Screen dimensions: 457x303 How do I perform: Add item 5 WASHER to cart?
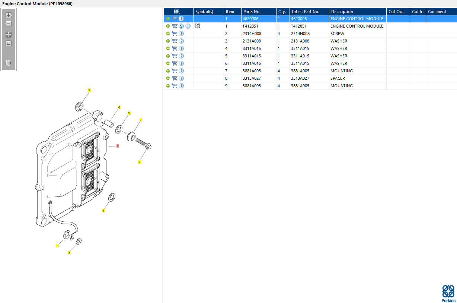point(175,56)
